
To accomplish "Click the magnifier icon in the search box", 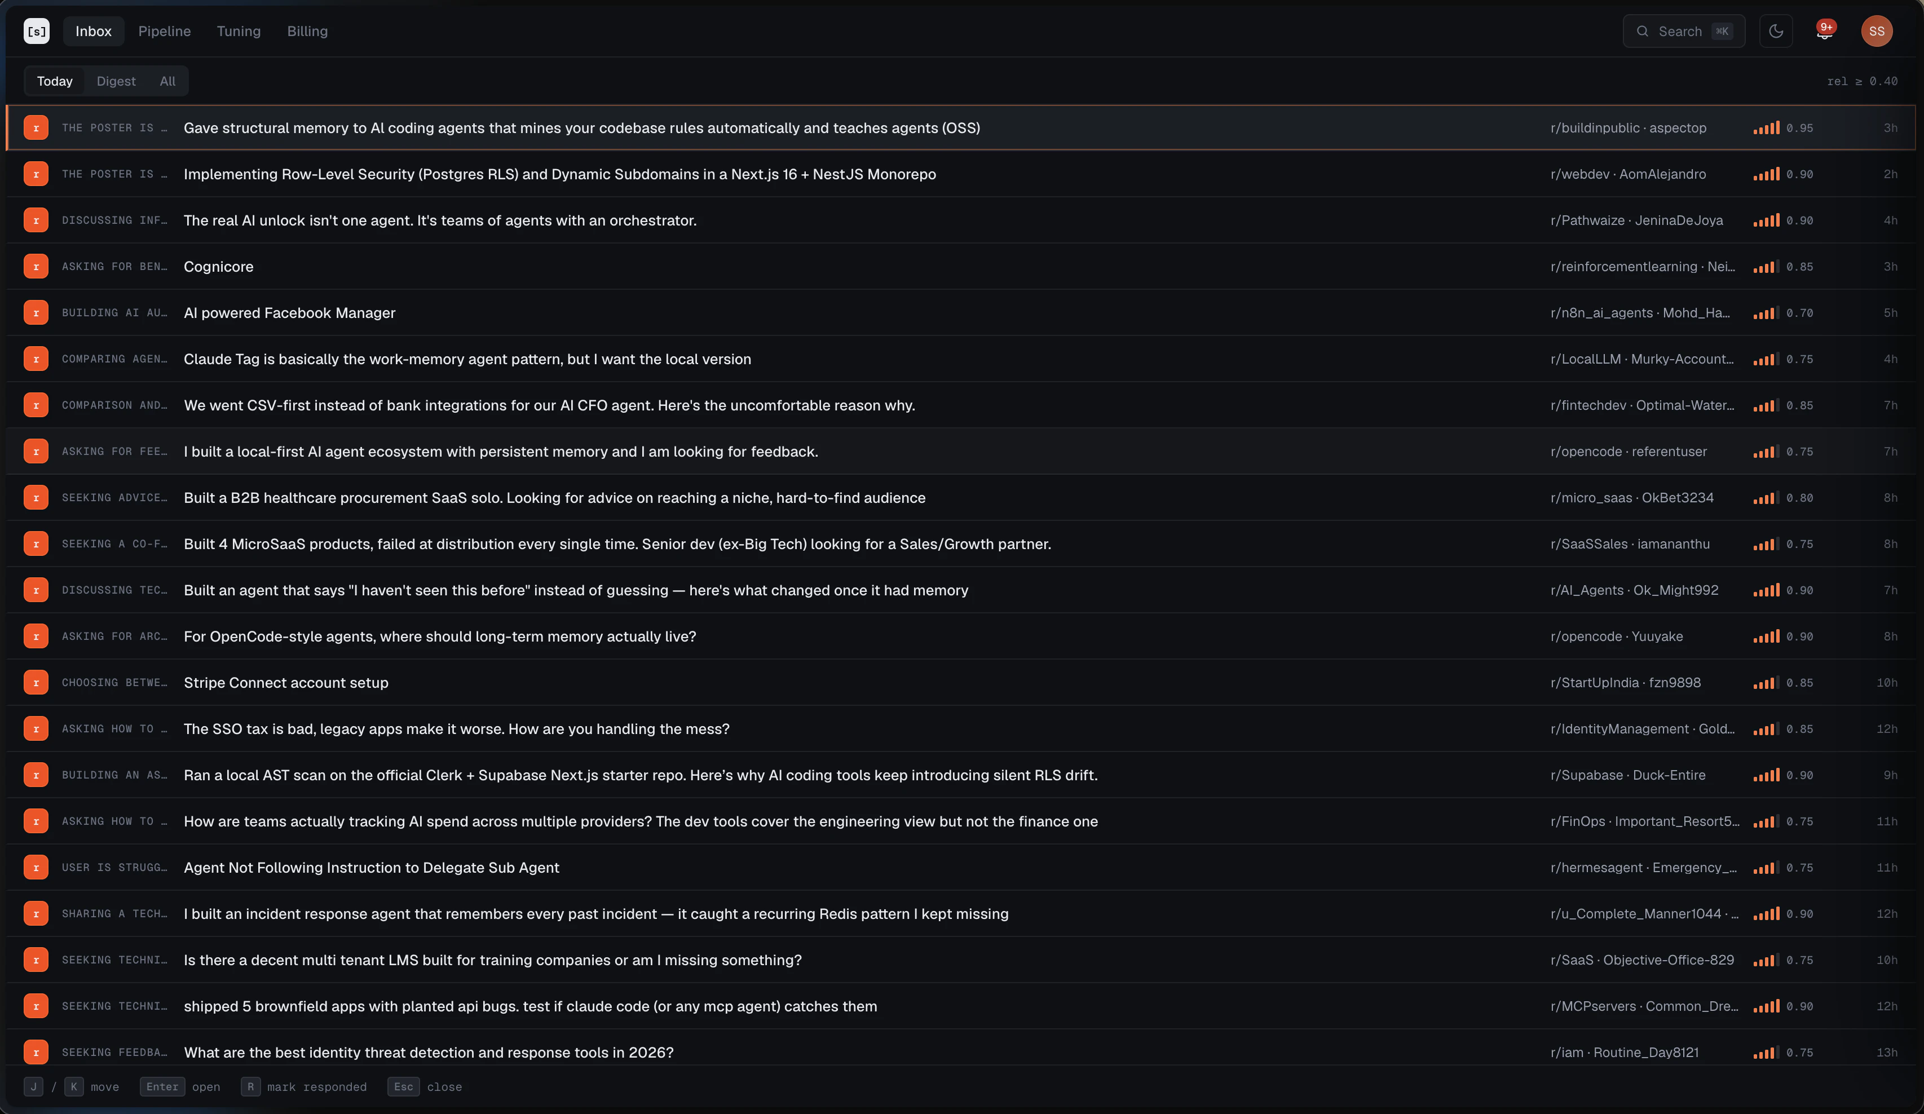I will point(1642,32).
